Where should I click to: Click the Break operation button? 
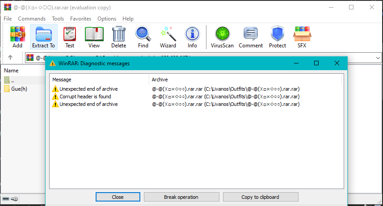click(181, 197)
